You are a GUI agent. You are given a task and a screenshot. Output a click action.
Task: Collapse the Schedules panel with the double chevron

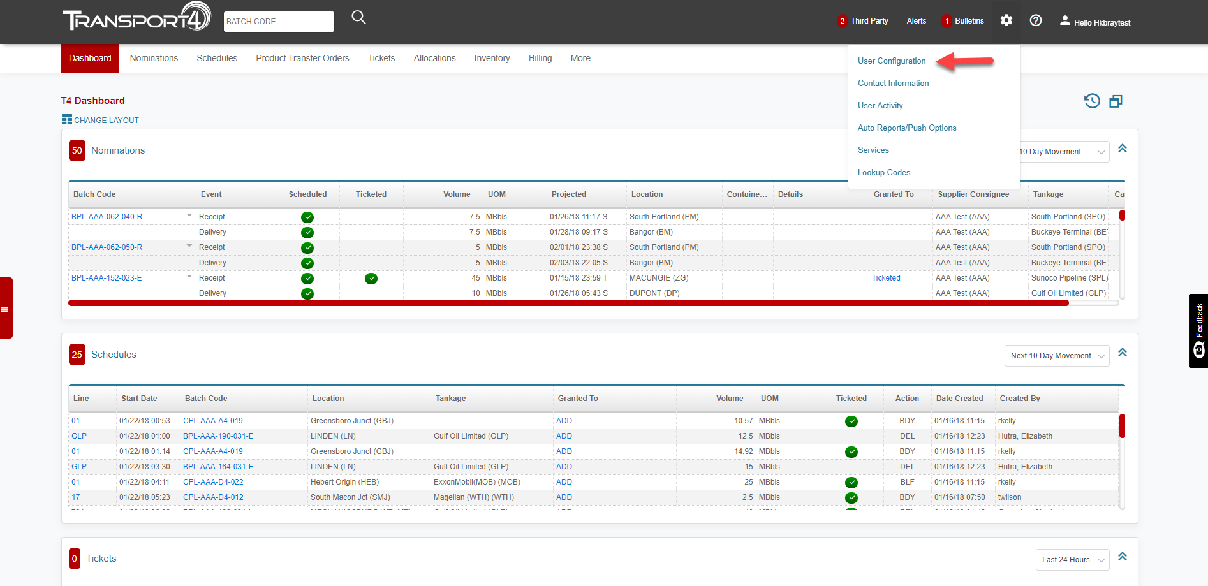coord(1123,352)
